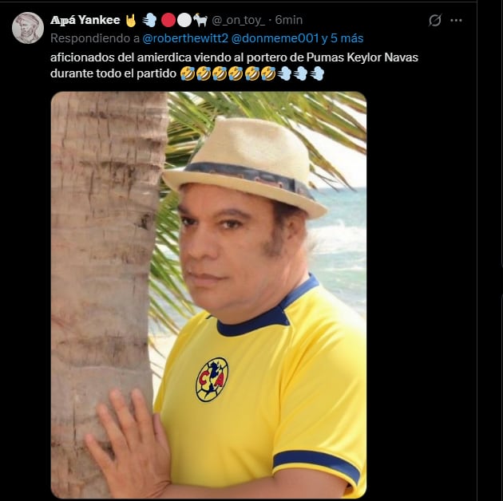Image resolution: width=503 pixels, height=501 pixels.
Task: Expand the "5 más" reply recipients
Action: coord(345,38)
